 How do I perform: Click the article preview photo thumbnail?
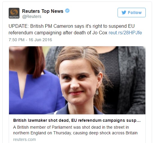[77, 80]
